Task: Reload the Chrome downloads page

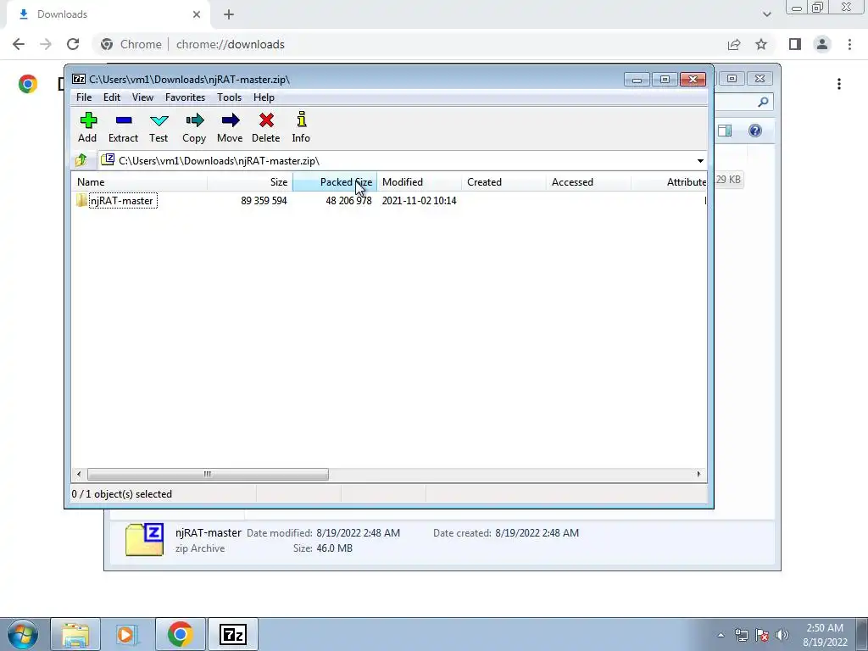Action: [73, 44]
